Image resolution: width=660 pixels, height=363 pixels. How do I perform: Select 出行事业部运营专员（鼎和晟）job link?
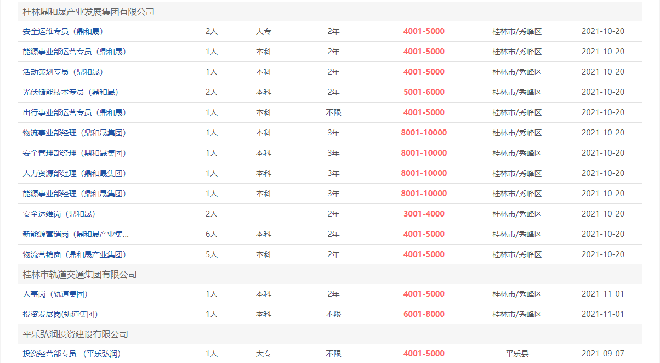(x=75, y=112)
